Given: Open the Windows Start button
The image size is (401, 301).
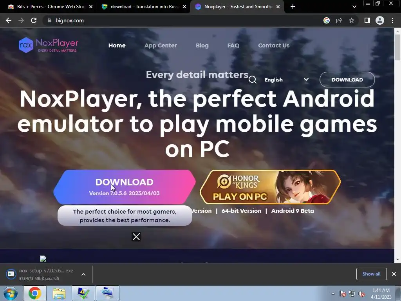Looking at the screenshot, I should click(x=11, y=293).
